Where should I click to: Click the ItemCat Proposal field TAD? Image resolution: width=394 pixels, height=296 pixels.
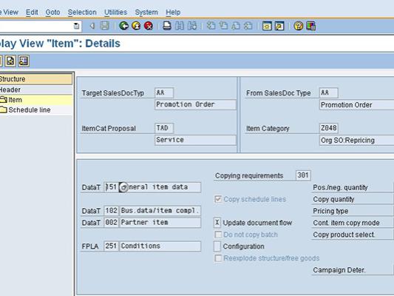(164, 128)
